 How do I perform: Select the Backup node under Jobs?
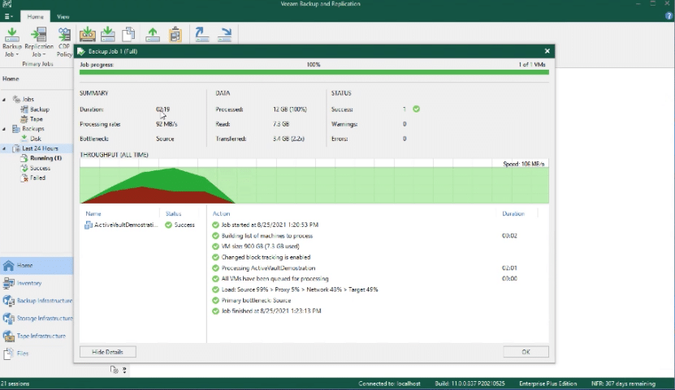35,109
